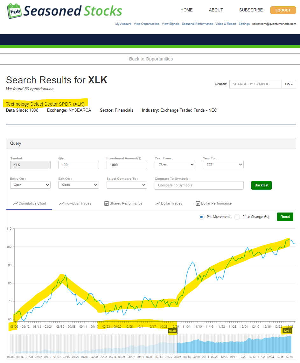
Task: Select the P/L Movement radio button
Action: pyautogui.click(x=201, y=217)
